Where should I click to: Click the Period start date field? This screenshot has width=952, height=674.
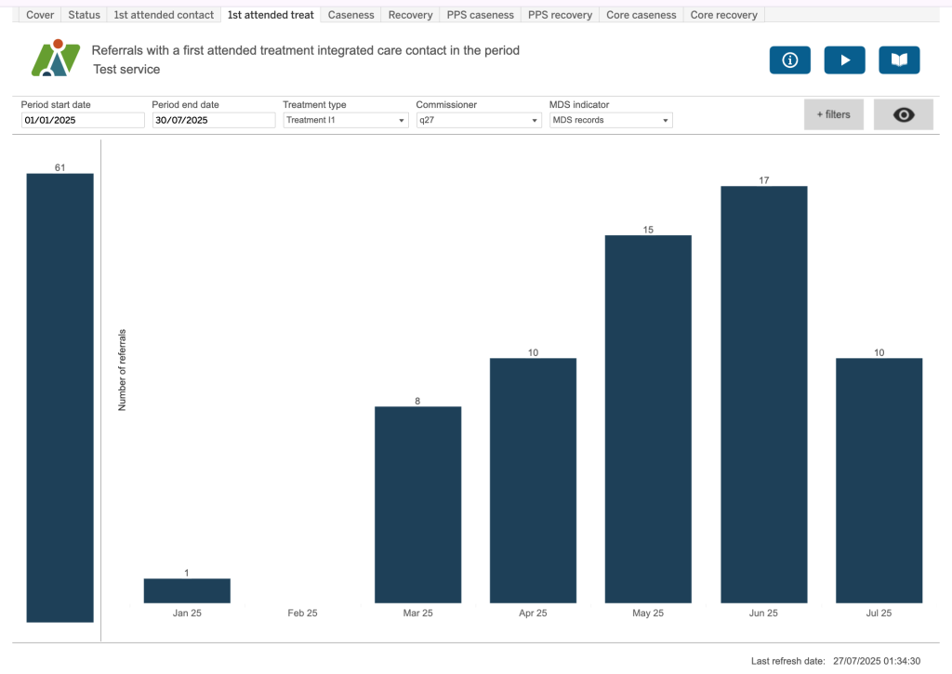point(83,120)
